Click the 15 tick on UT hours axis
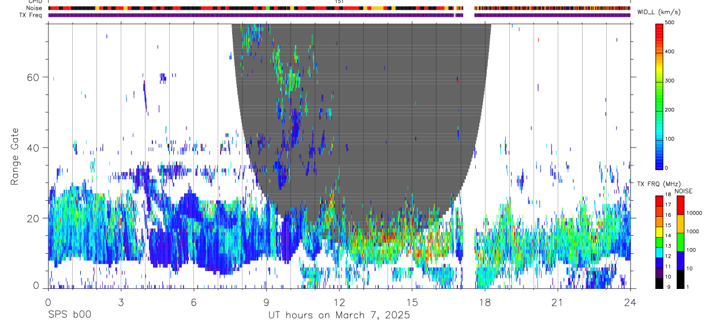This screenshot has width=709, height=327. click(x=412, y=302)
